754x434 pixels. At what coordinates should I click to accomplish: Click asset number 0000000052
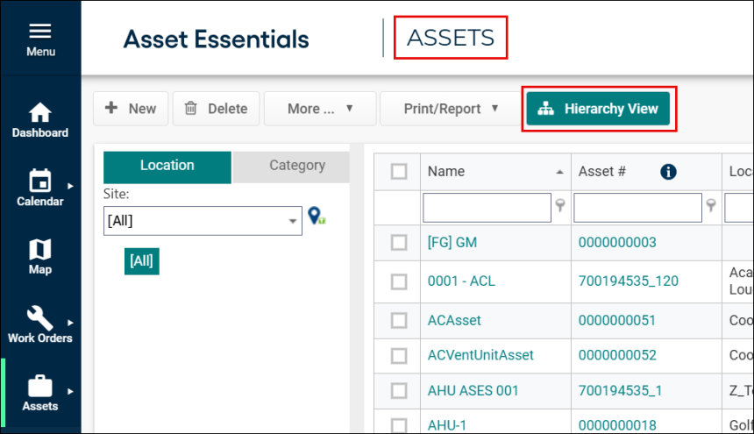pos(617,355)
